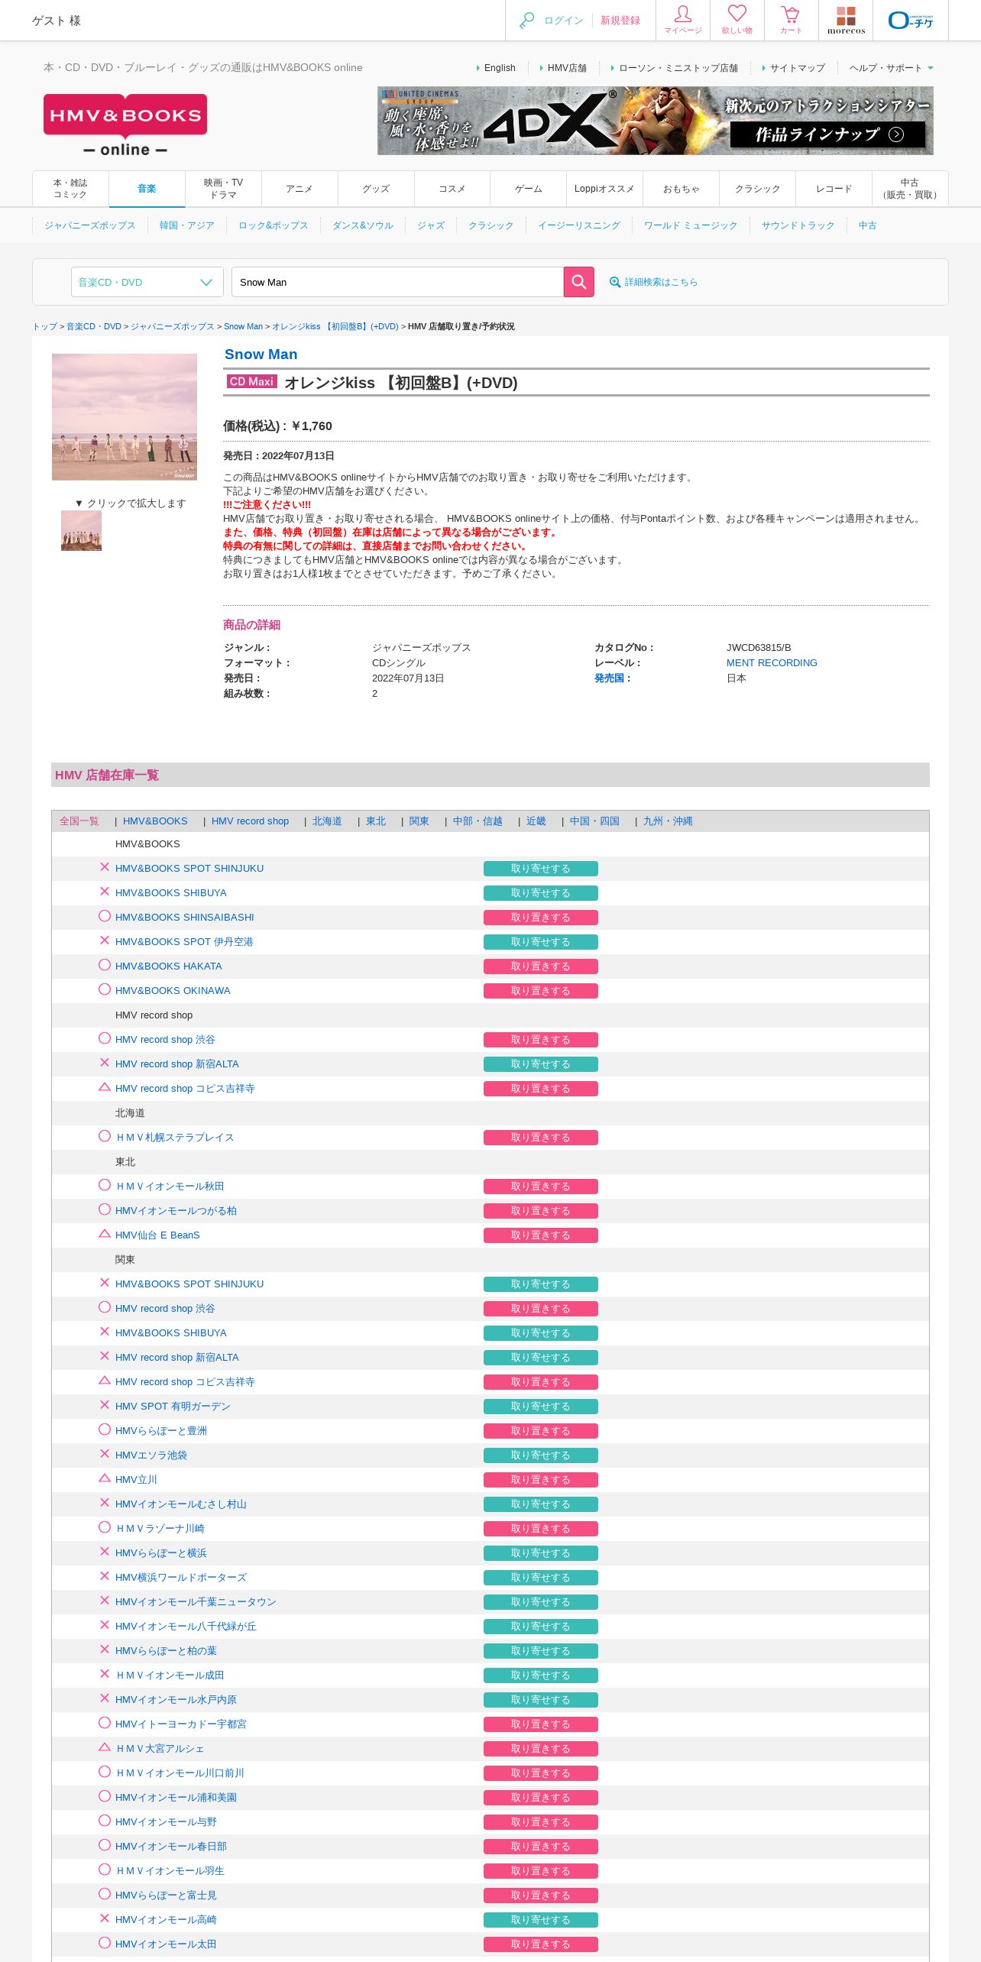
Task: Click 取り置きする for HMV仙台 E BeanS
Action: click(x=541, y=1235)
